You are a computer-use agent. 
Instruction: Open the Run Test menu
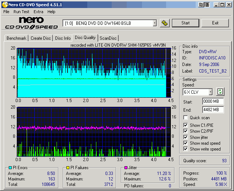point(21,12)
